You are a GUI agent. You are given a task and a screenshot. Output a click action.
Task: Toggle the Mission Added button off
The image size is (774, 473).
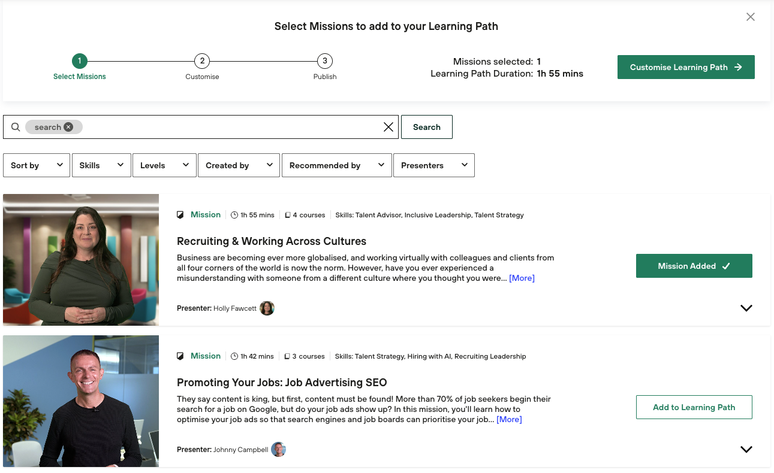(x=694, y=266)
